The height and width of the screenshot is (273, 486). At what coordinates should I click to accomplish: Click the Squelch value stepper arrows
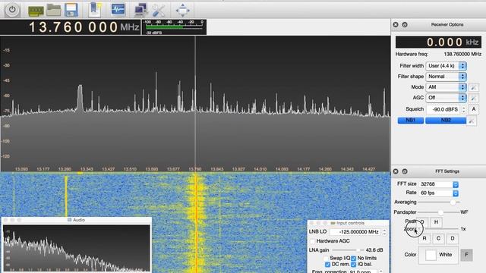click(x=464, y=109)
